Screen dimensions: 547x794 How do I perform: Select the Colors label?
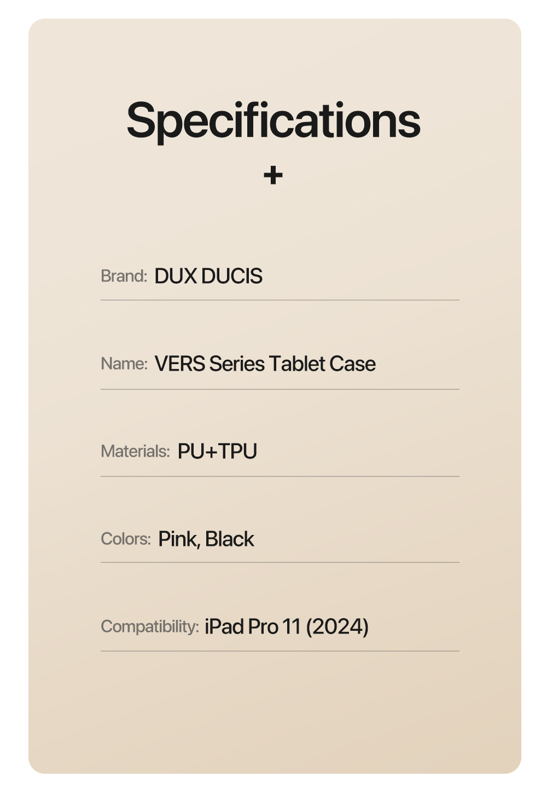[126, 539]
